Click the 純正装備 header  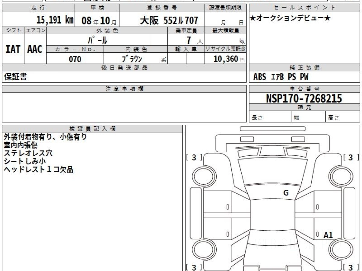click(x=304, y=68)
